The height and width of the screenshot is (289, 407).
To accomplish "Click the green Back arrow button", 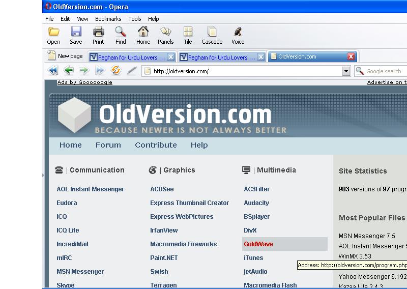I will click(x=69, y=71).
